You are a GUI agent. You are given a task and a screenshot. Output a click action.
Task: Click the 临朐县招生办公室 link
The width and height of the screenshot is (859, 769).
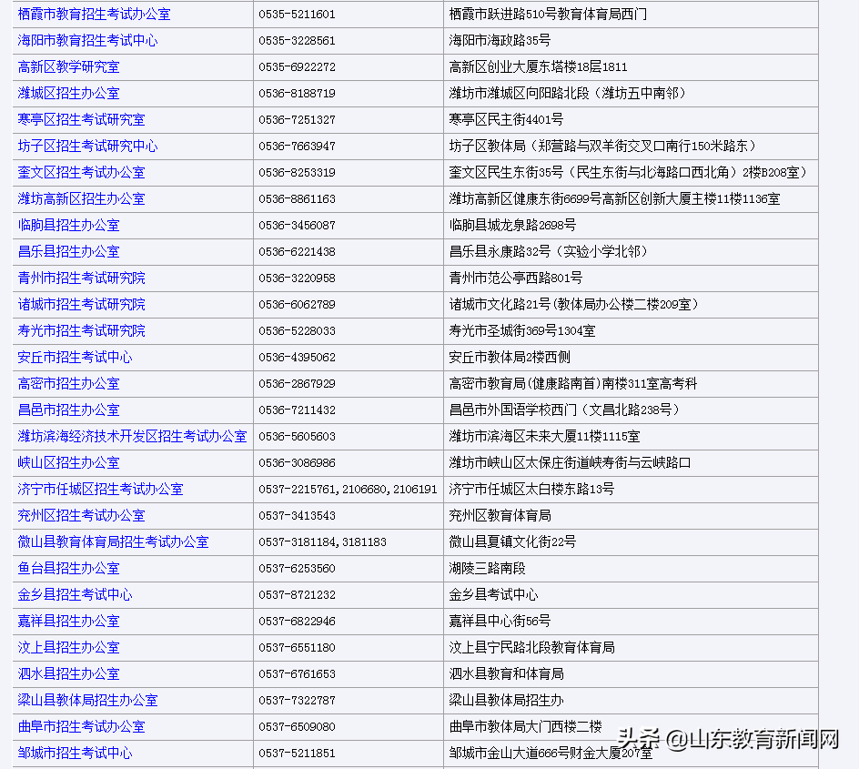(68, 225)
